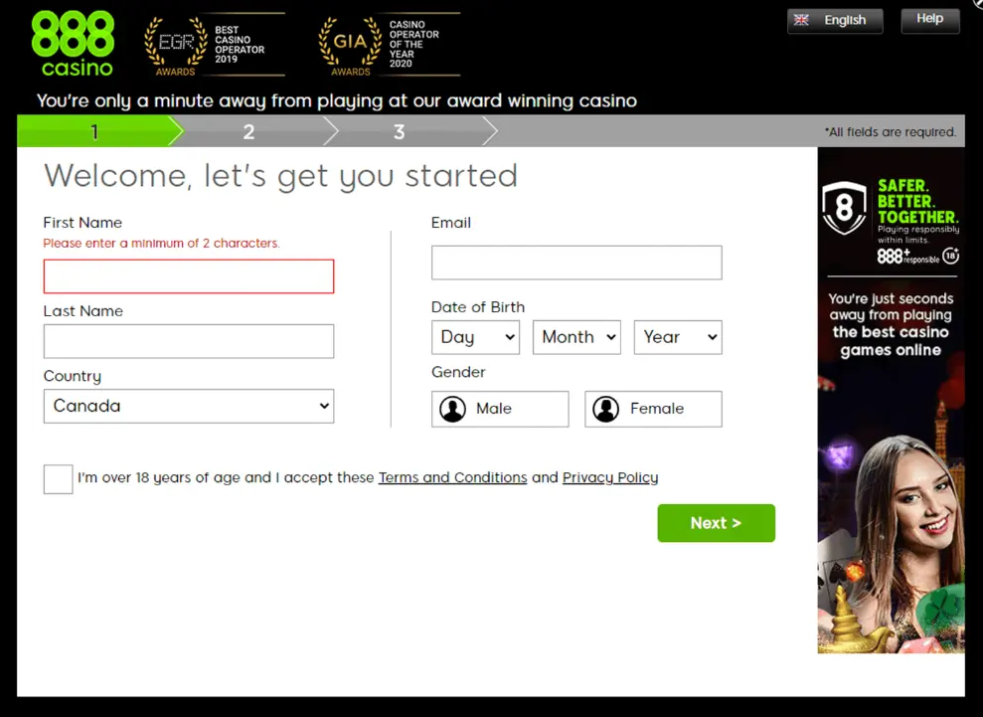This screenshot has height=717, width=983.
Task: Open the Day of birth dropdown
Action: point(476,337)
